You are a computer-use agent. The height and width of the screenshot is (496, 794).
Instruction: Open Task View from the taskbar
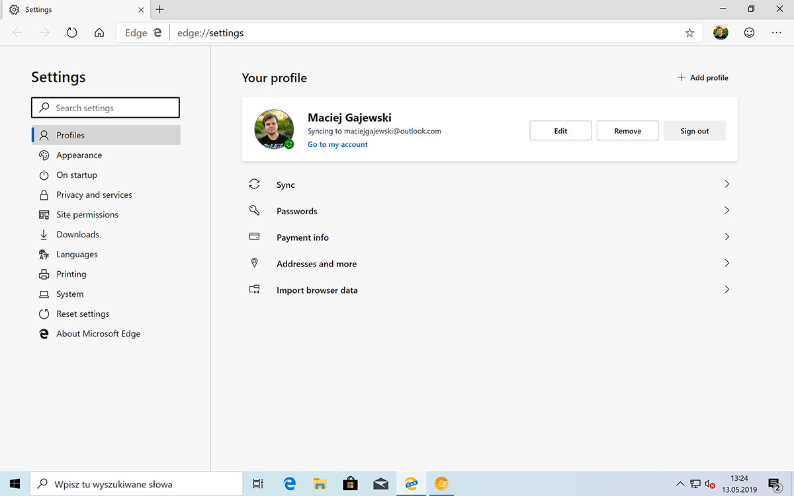(x=259, y=484)
